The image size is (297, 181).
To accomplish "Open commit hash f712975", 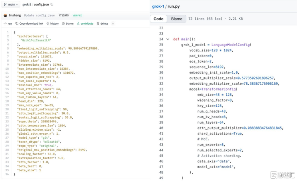I will (x=64, y=15).
